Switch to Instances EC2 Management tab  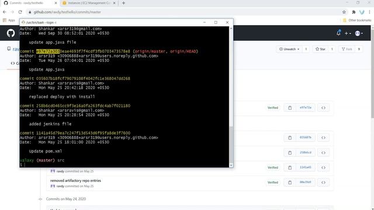click(87, 3)
